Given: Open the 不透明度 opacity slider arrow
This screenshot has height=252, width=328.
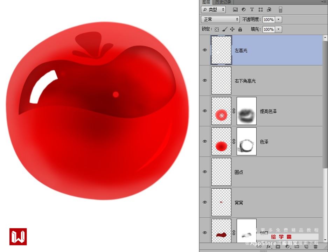Looking at the screenshot, I should pyautogui.click(x=278, y=20).
